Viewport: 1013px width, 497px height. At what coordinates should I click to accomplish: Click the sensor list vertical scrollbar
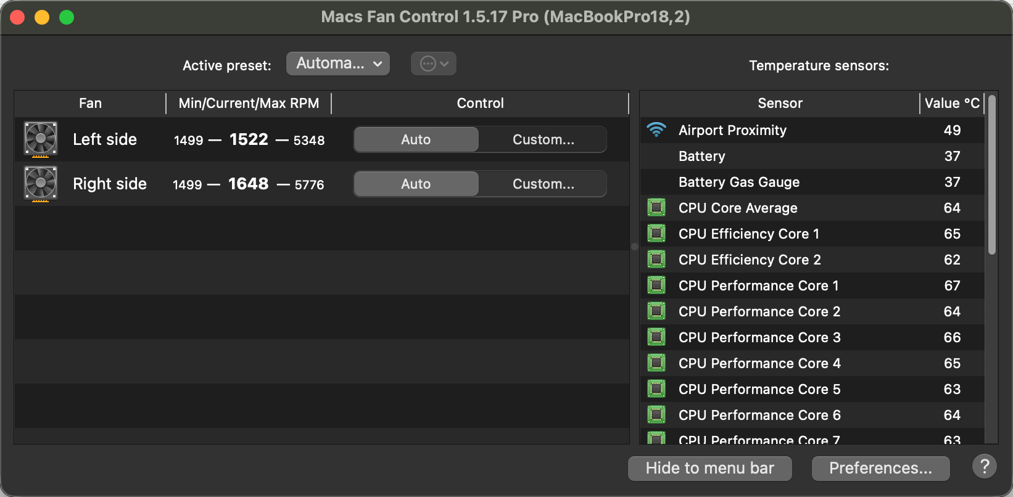tap(992, 175)
